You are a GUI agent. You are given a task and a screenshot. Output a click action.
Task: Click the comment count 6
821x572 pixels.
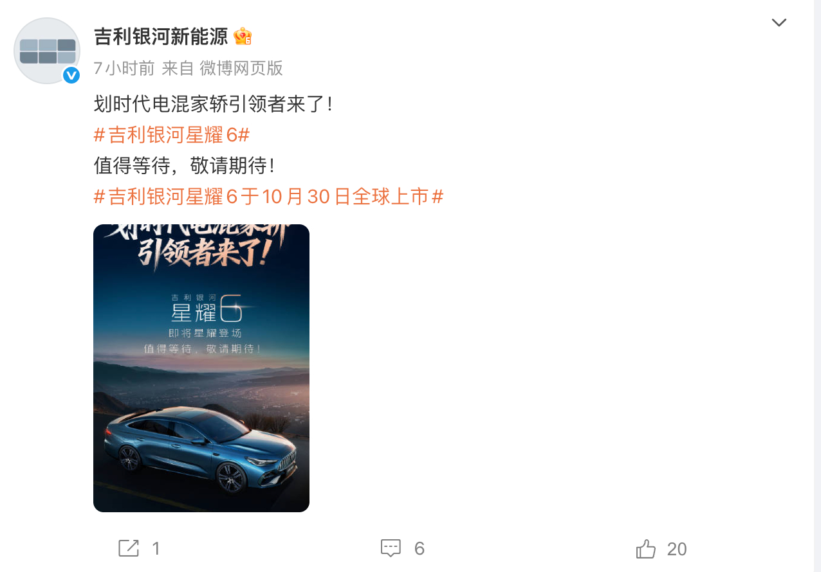pos(420,549)
